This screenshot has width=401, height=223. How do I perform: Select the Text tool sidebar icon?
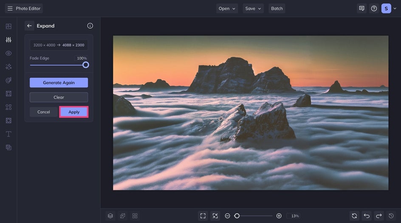coord(8,134)
